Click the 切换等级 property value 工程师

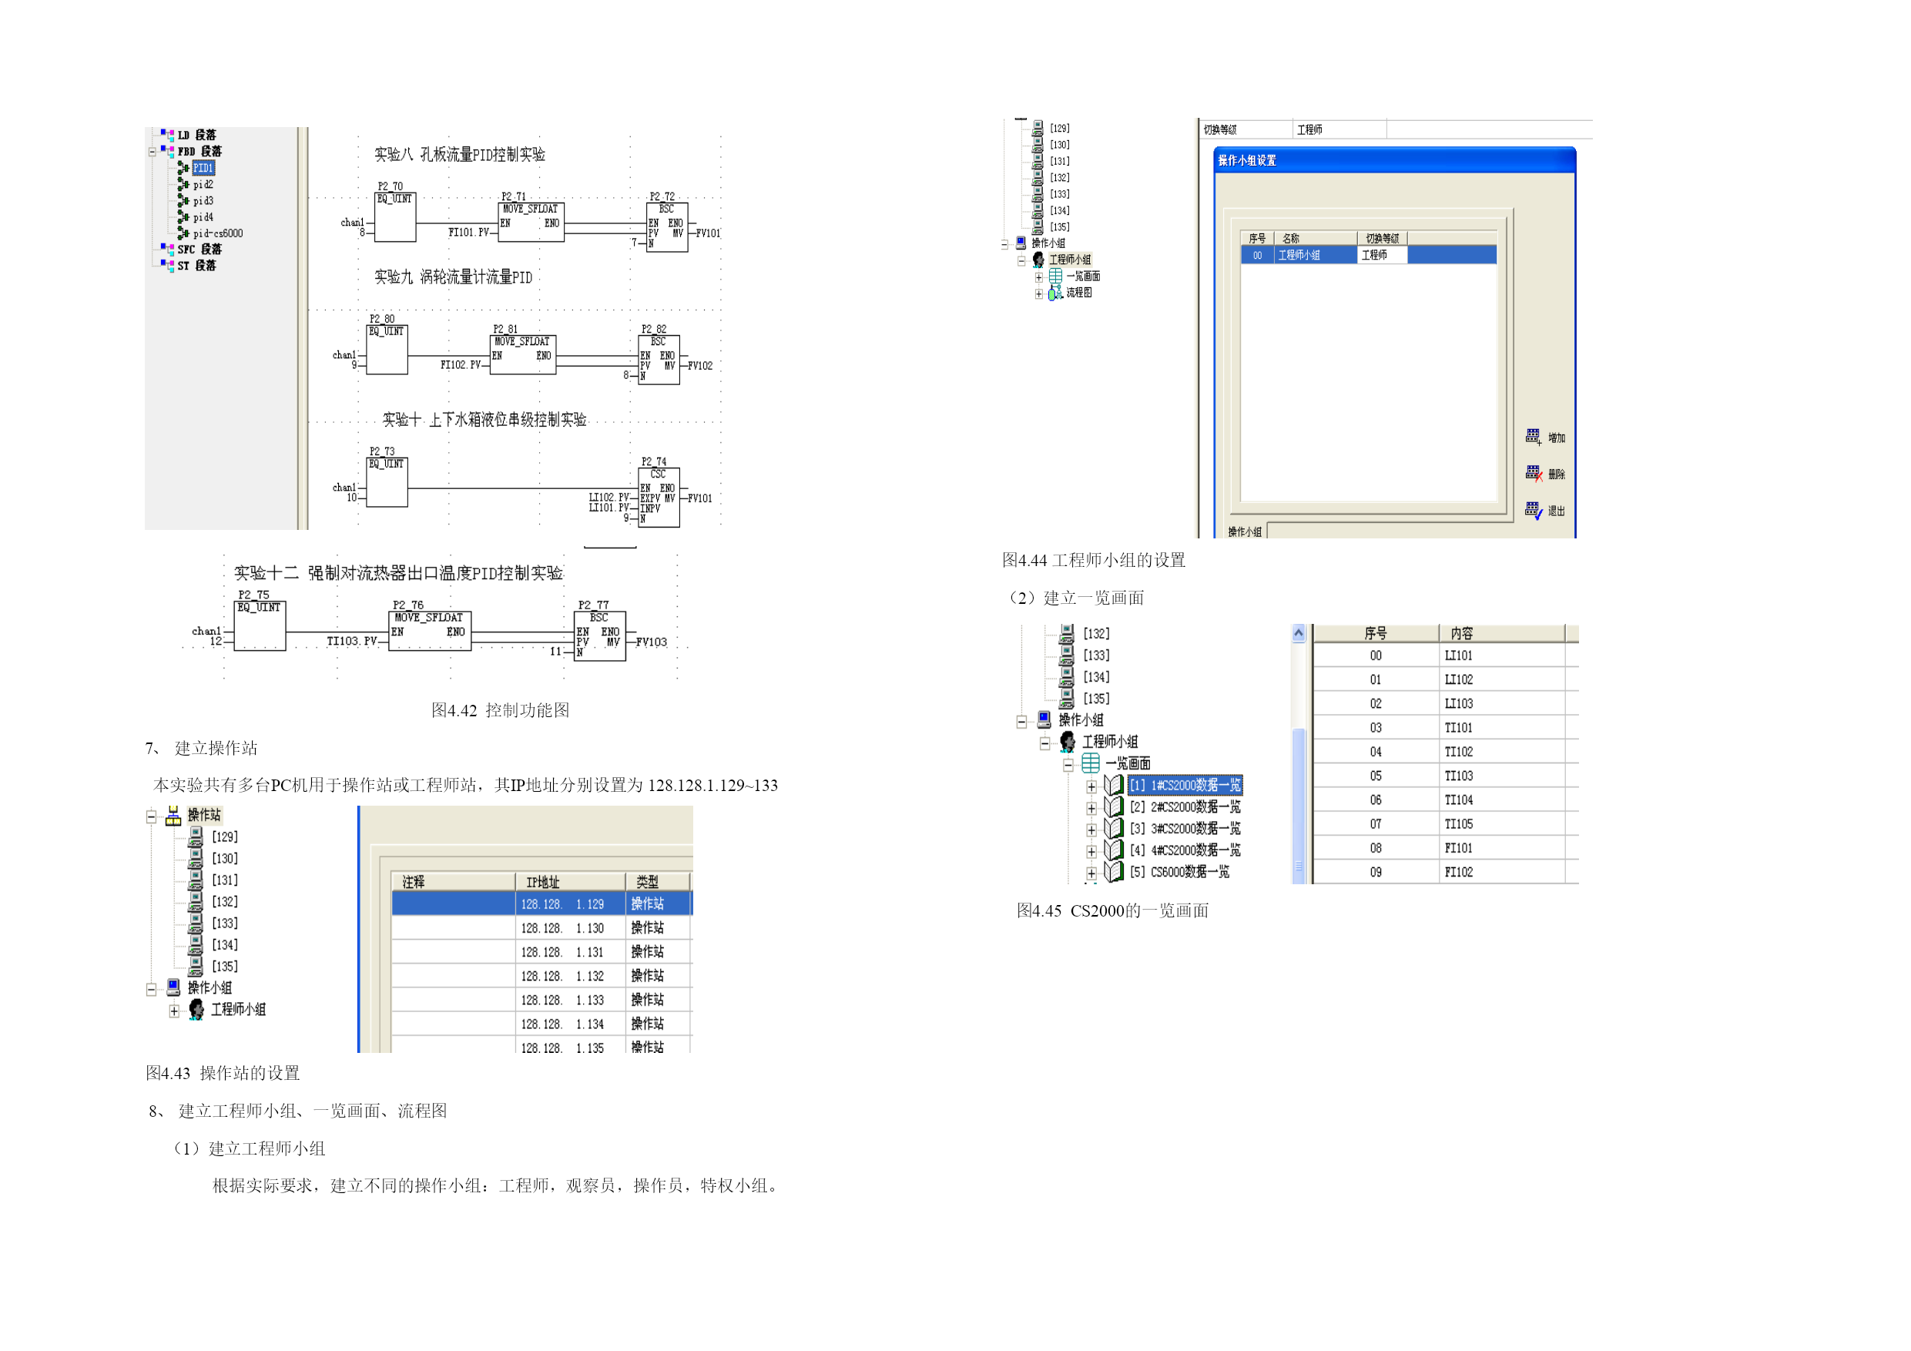1340,129
